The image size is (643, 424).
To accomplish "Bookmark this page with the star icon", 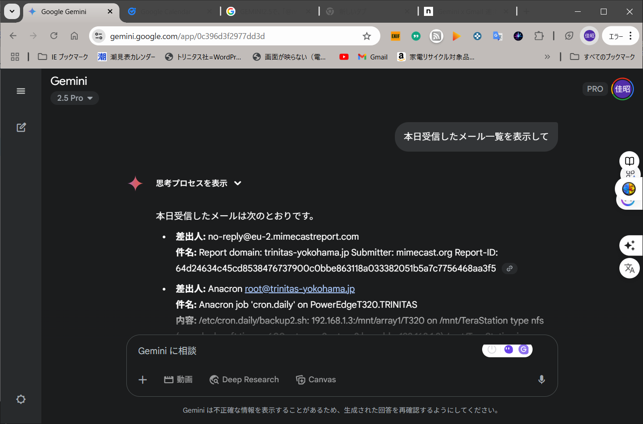I will click(367, 36).
